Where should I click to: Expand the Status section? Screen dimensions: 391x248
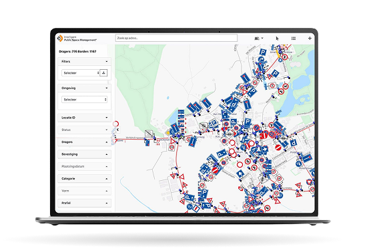84,130
